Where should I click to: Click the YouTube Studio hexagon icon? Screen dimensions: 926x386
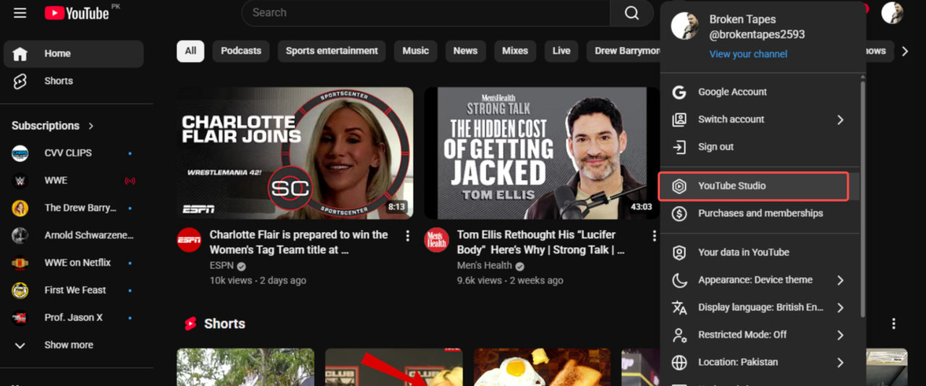point(679,186)
